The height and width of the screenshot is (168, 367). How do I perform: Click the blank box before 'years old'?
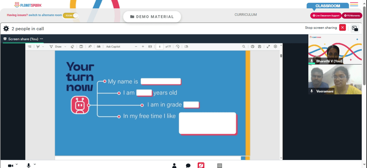click(144, 93)
